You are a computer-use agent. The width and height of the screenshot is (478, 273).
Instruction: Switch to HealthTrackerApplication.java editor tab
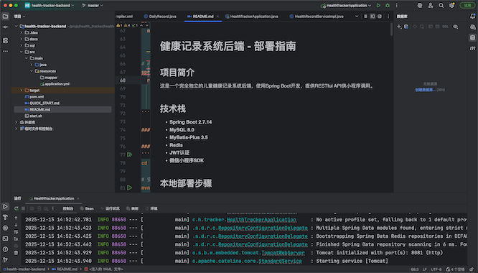[251, 17]
